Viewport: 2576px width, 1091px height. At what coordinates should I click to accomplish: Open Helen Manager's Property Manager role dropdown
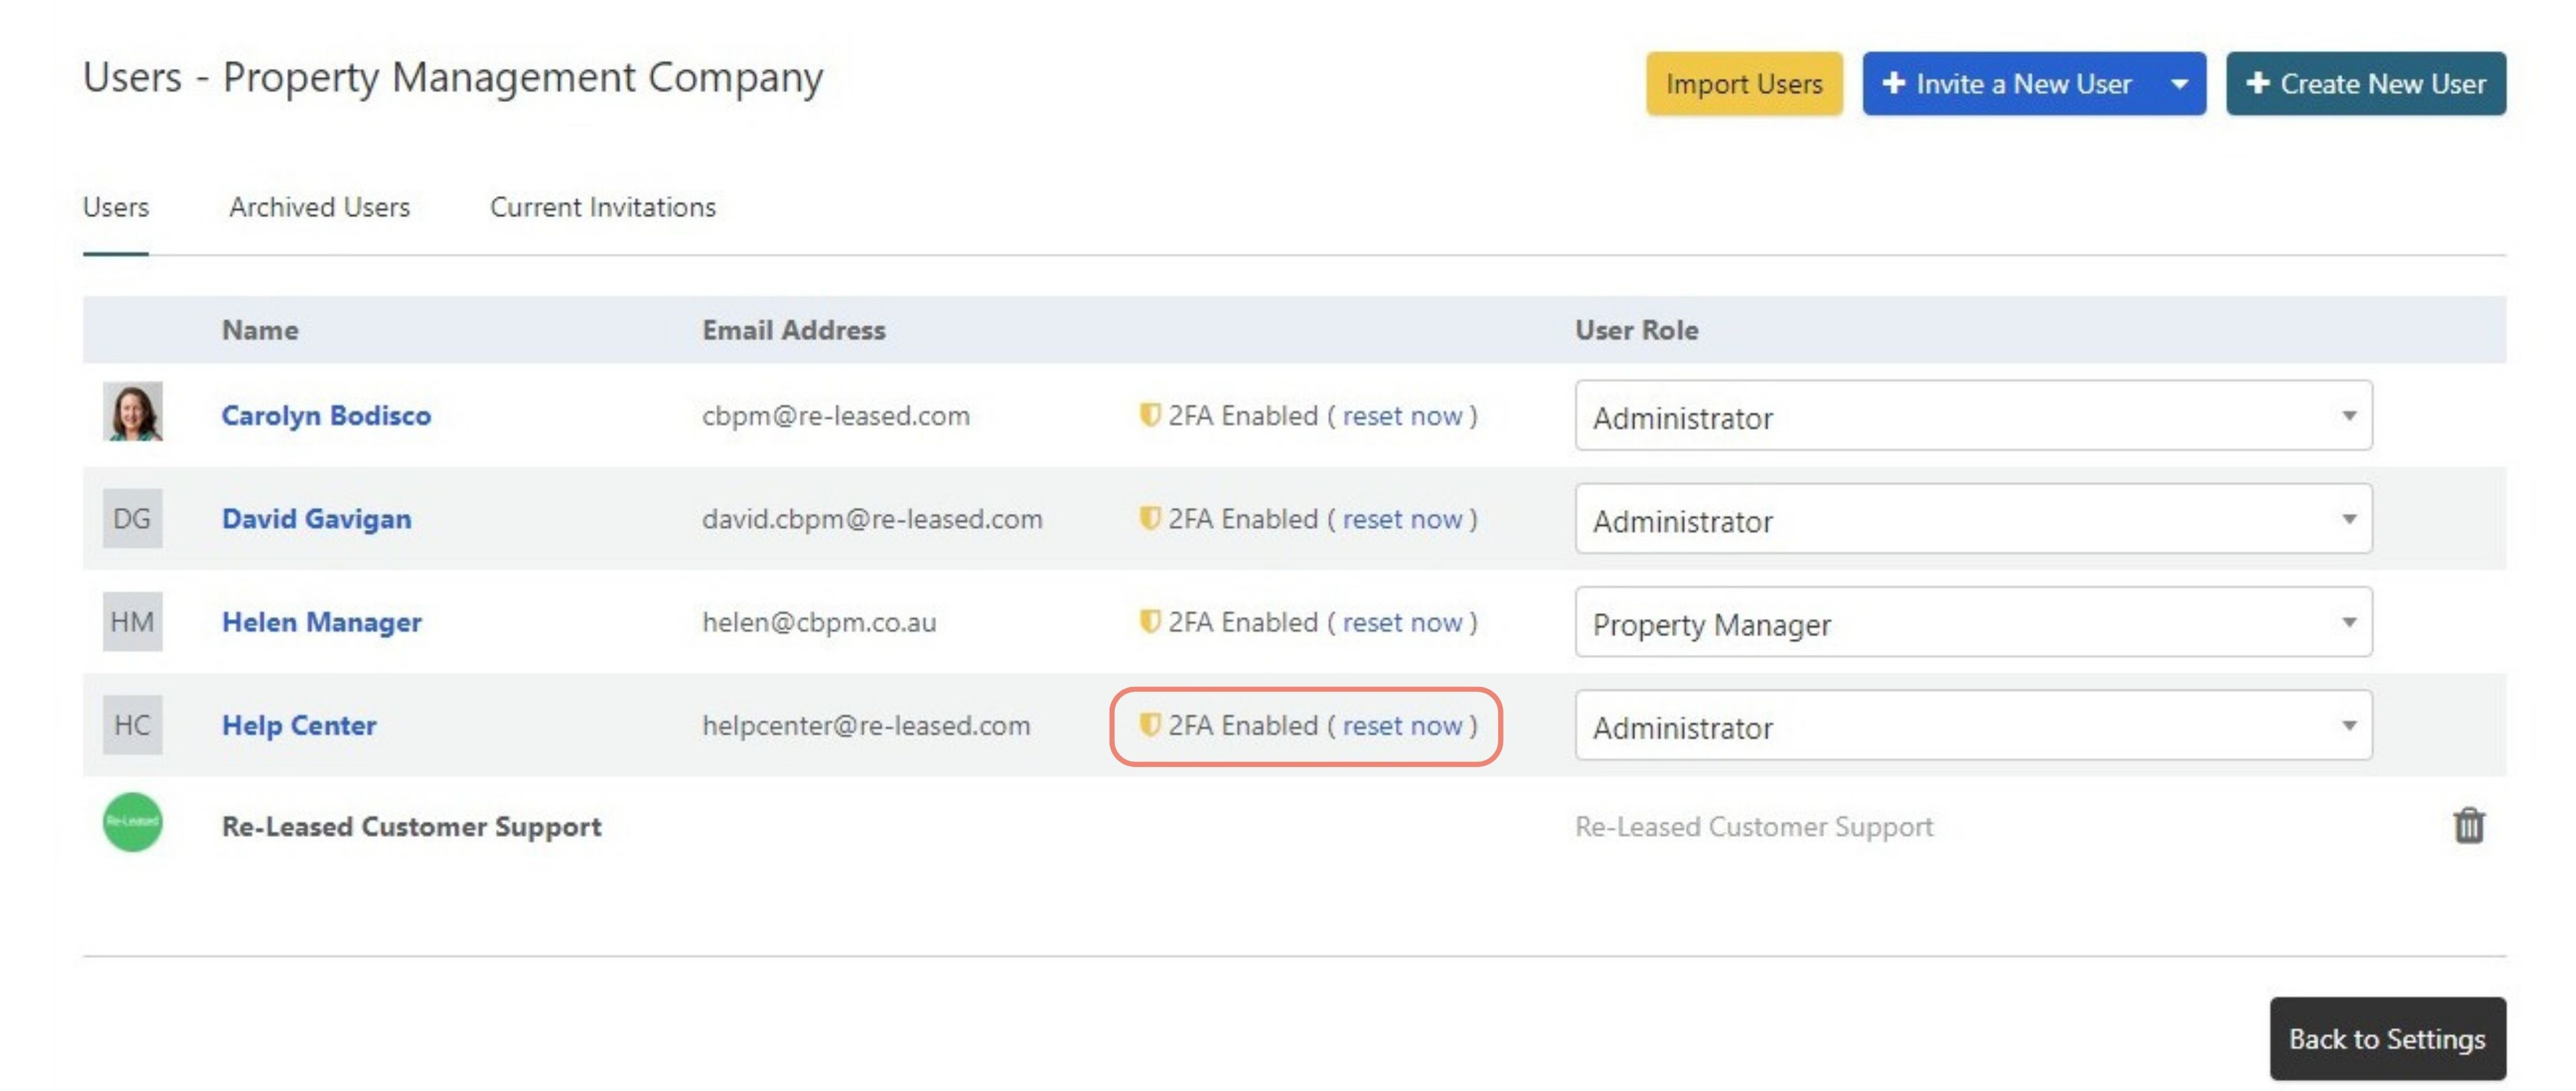coord(1972,622)
